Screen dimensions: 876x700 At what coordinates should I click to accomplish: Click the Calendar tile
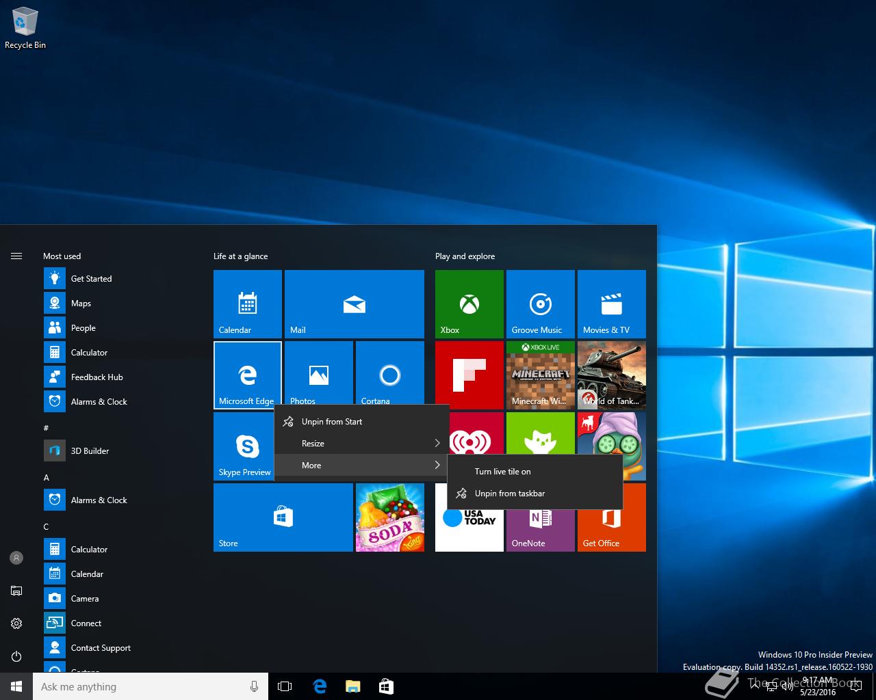coord(248,304)
